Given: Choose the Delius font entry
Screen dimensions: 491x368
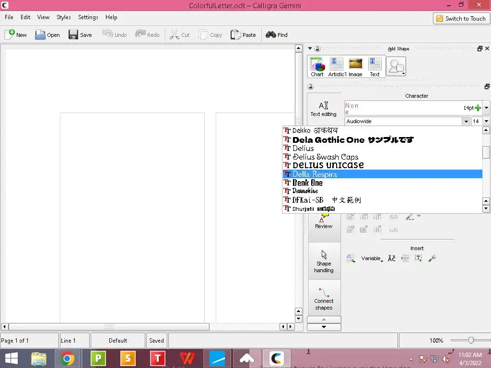Looking at the screenshot, I should (x=382, y=149).
